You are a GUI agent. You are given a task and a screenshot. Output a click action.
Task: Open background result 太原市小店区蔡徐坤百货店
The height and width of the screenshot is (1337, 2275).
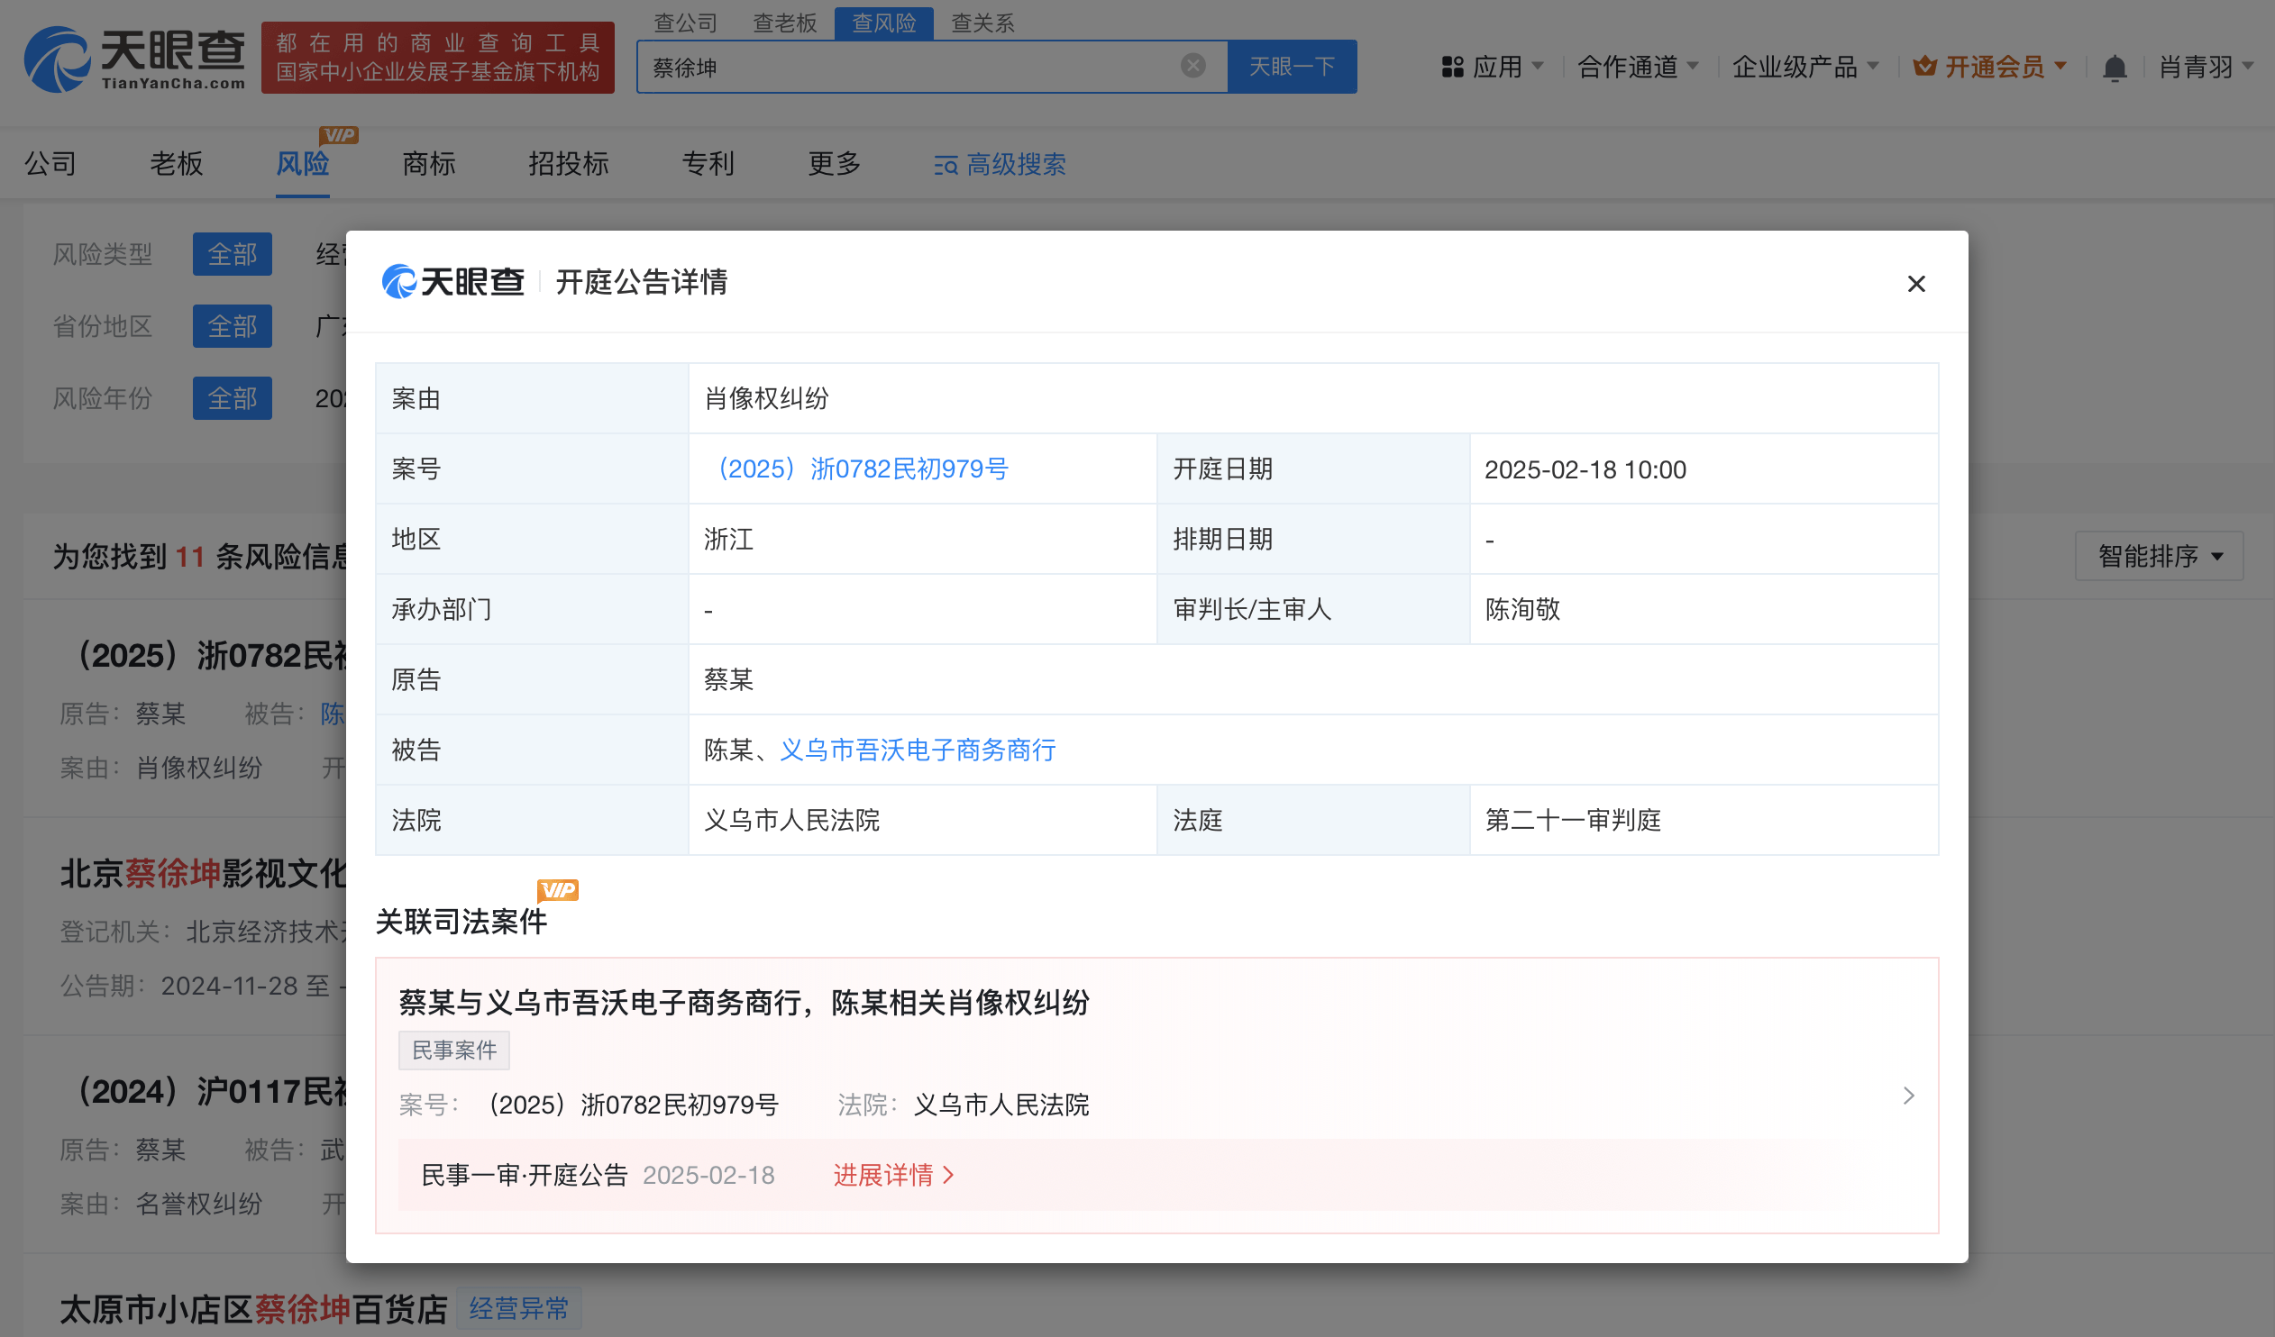click(253, 1308)
